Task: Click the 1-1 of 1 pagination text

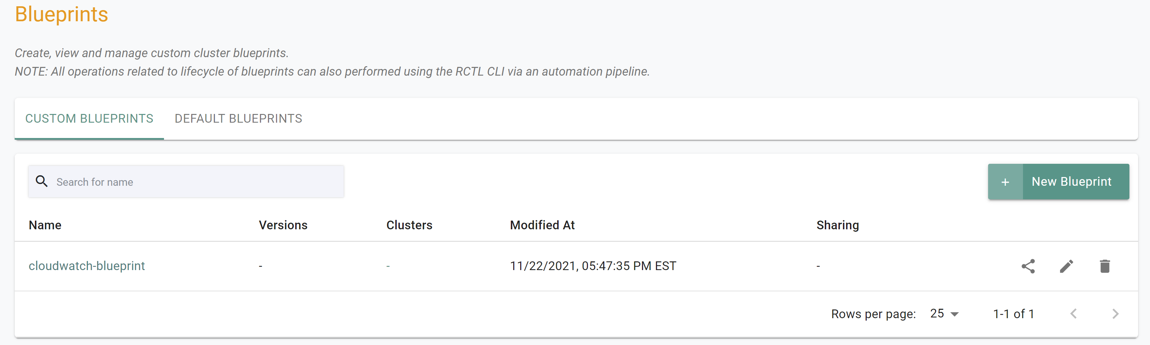Action: 1013,314
